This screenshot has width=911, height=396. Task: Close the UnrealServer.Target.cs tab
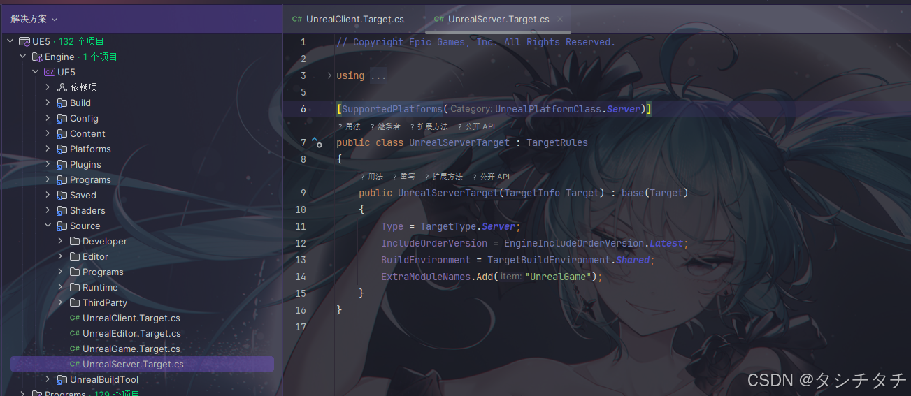(560, 20)
